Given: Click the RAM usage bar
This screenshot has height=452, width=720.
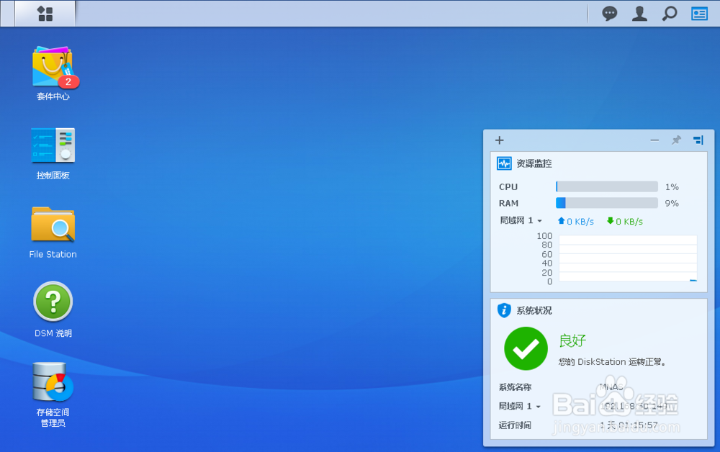Looking at the screenshot, I should 606,203.
